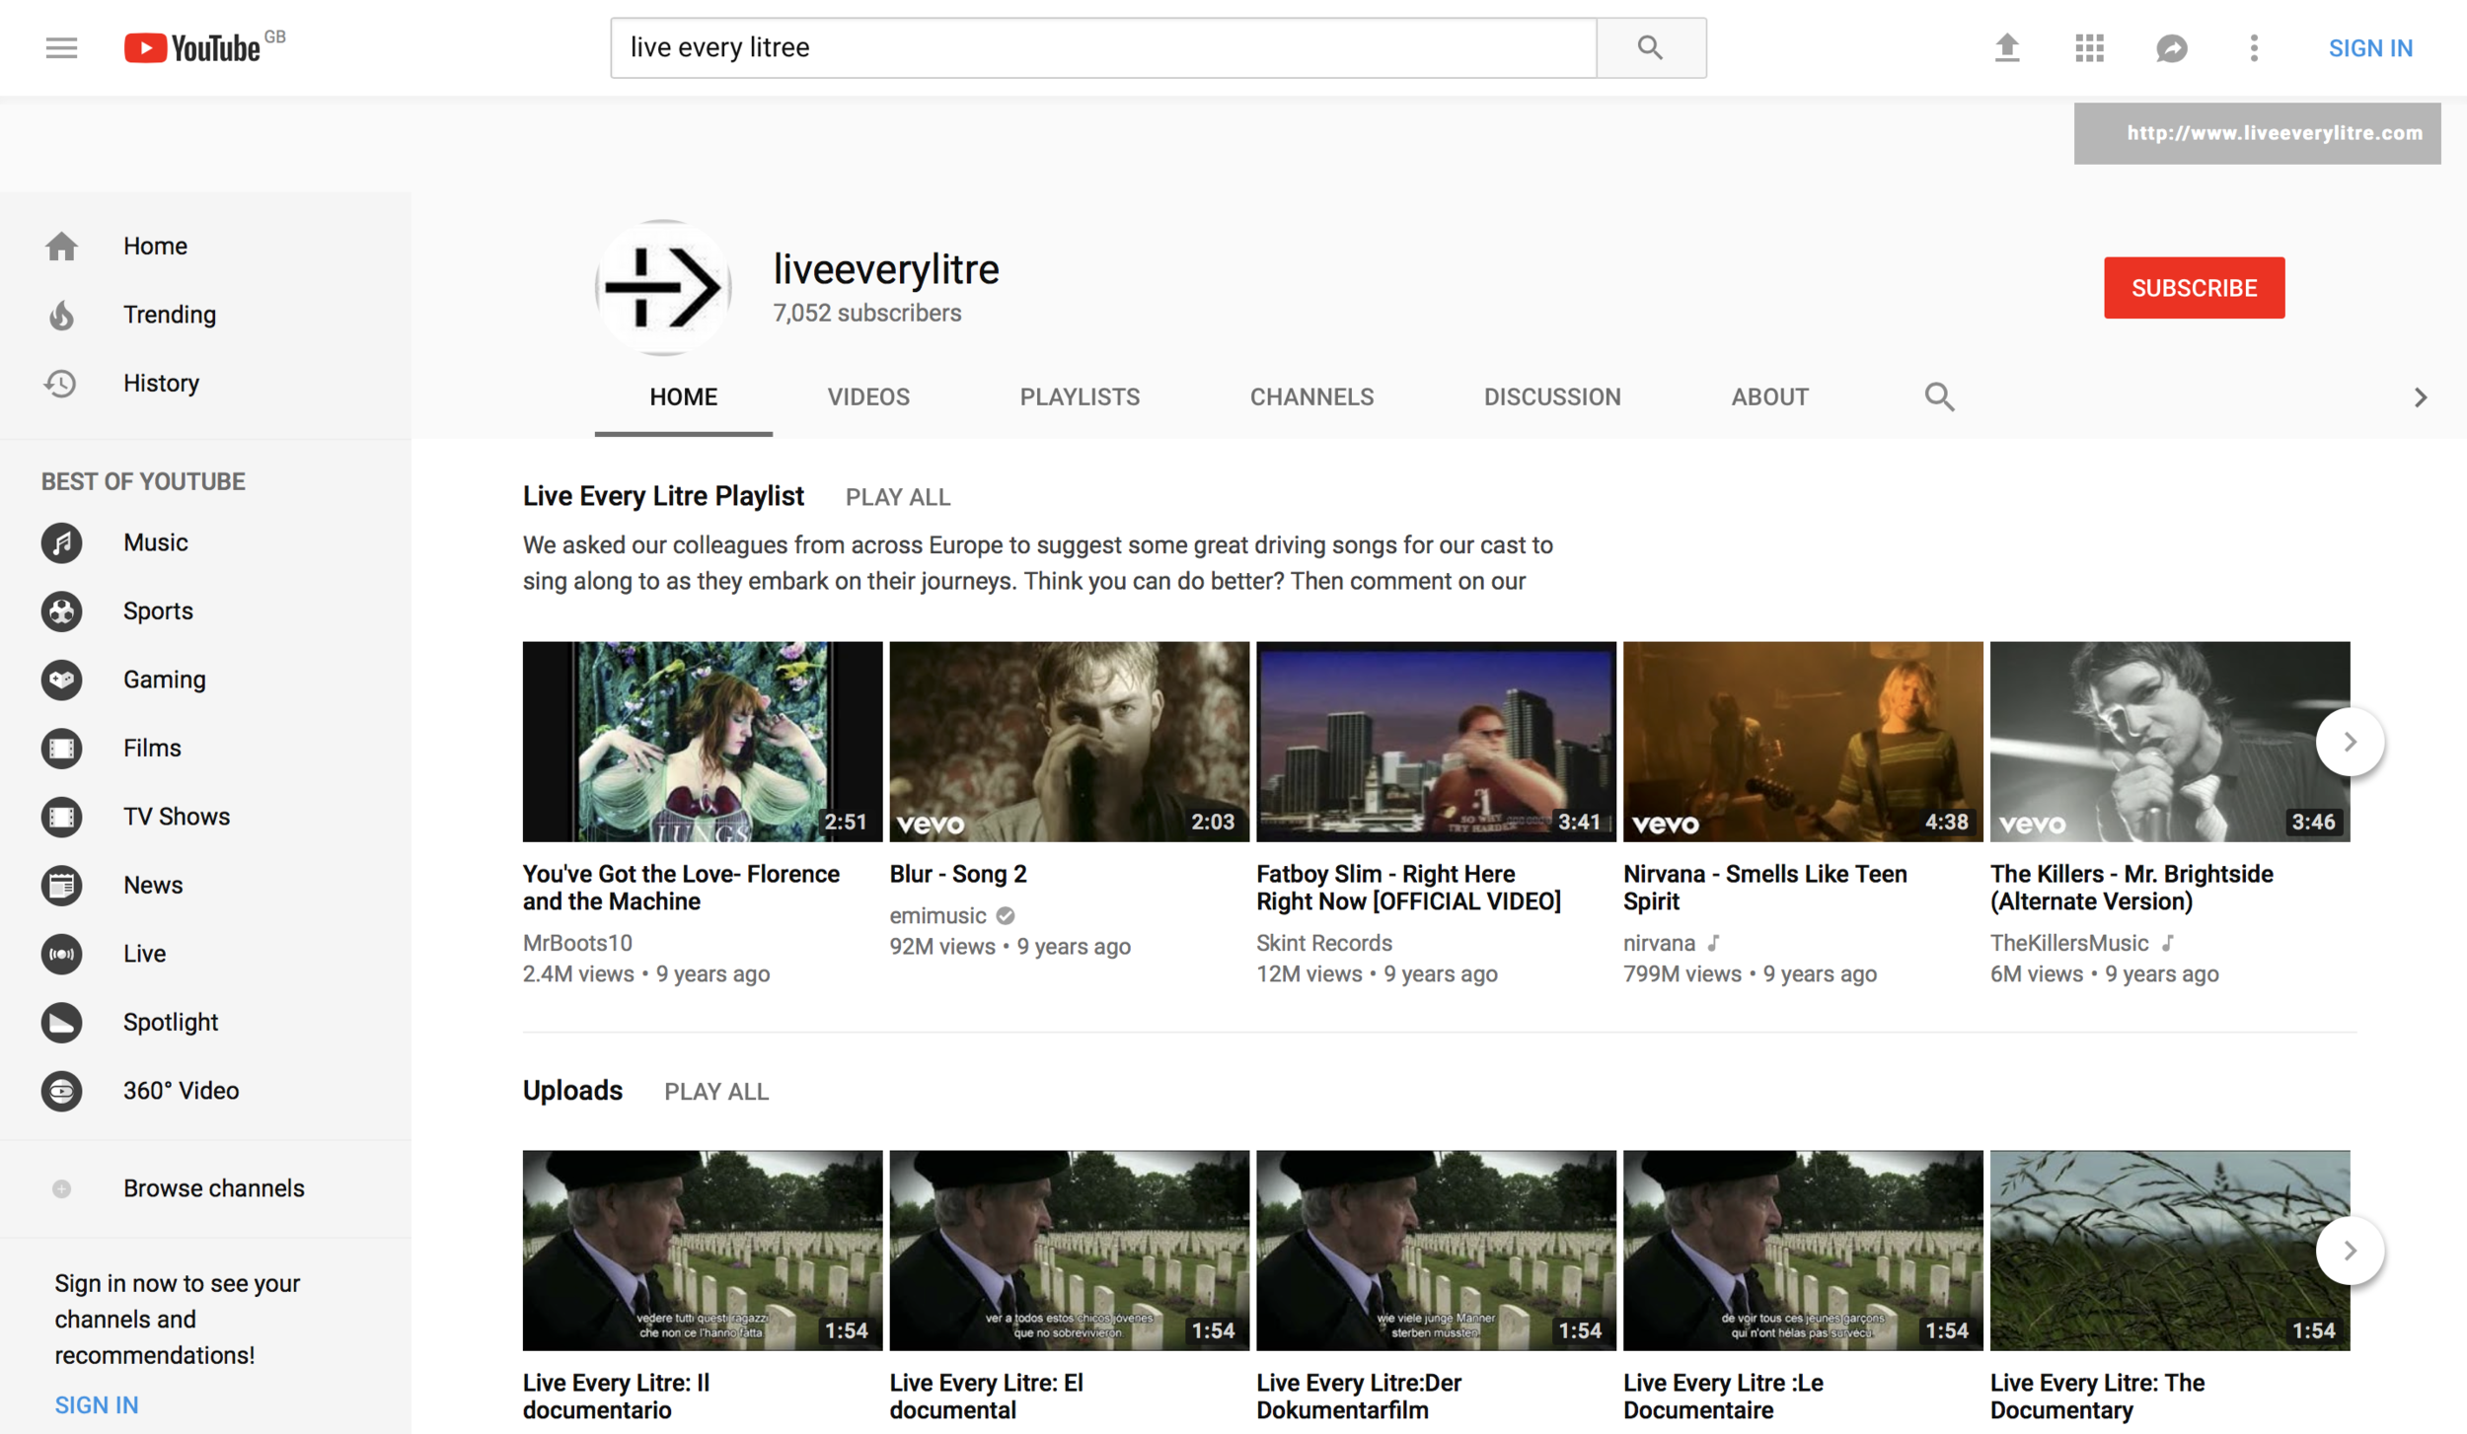The height and width of the screenshot is (1434, 2467).
Task: Click the Home sidebar icon
Action: click(61, 246)
